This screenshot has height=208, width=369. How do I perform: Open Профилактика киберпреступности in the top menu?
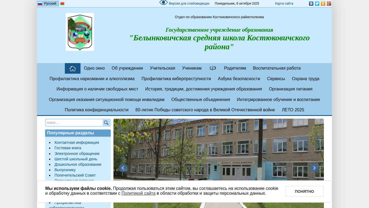click(x=176, y=79)
